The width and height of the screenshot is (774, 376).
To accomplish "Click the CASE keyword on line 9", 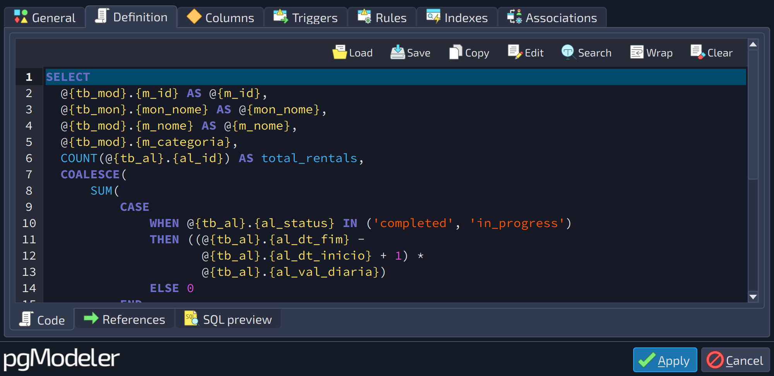I will pos(134,207).
